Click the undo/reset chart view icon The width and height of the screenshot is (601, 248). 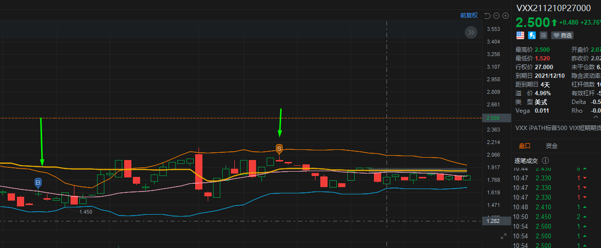(x=487, y=15)
